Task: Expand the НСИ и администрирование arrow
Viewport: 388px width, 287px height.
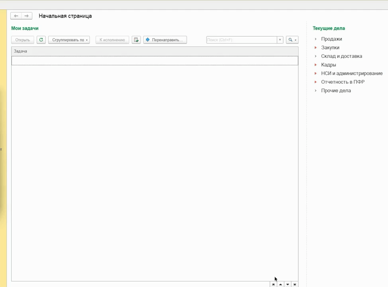Action: click(315, 73)
